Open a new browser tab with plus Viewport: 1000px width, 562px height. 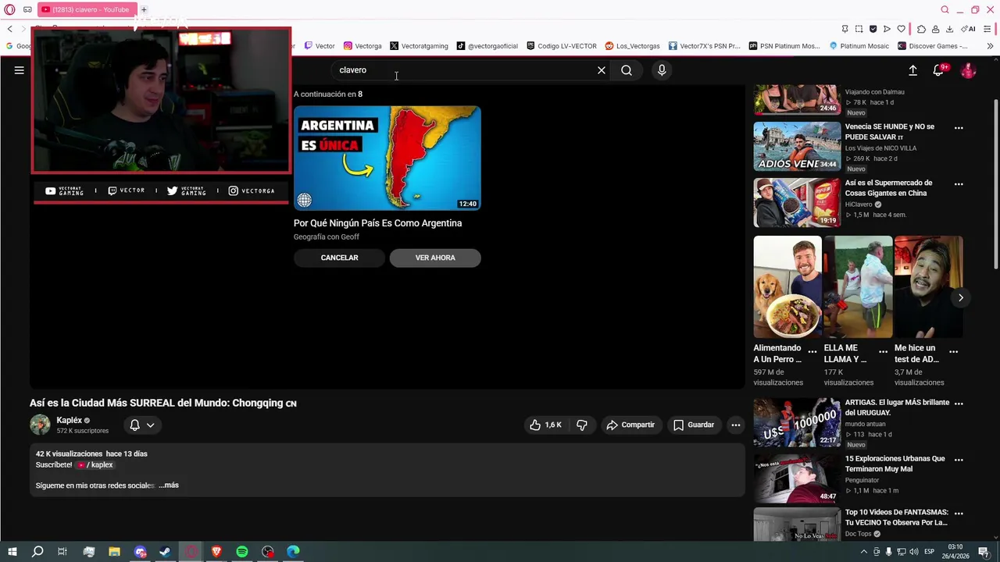(x=144, y=9)
